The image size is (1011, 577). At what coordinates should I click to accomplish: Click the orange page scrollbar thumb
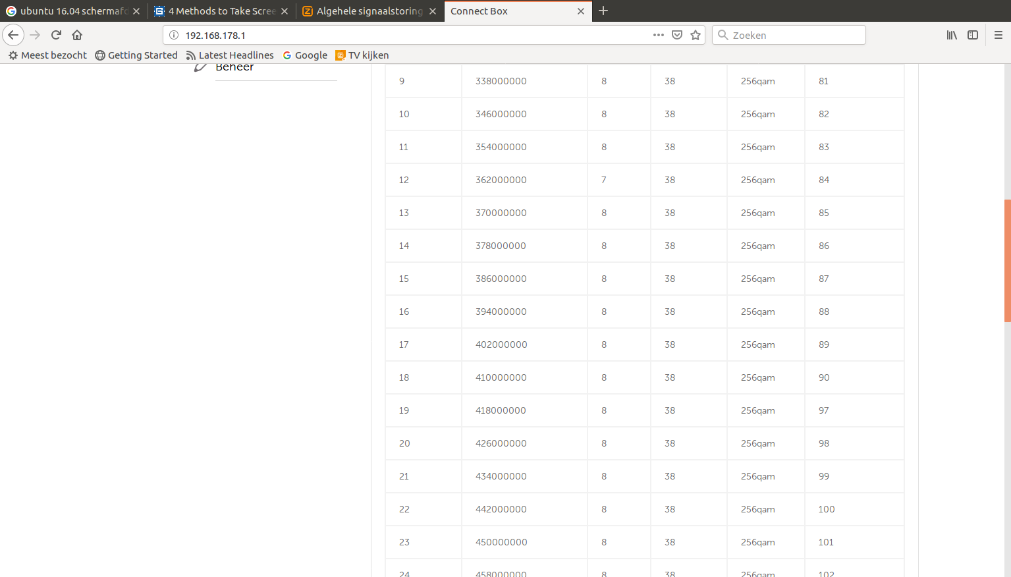click(1007, 260)
